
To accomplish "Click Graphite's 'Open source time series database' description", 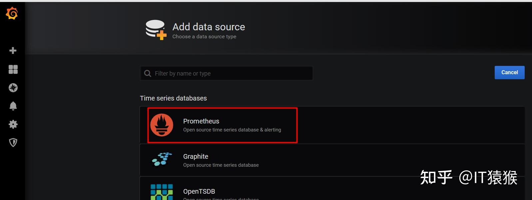I will [221, 165].
